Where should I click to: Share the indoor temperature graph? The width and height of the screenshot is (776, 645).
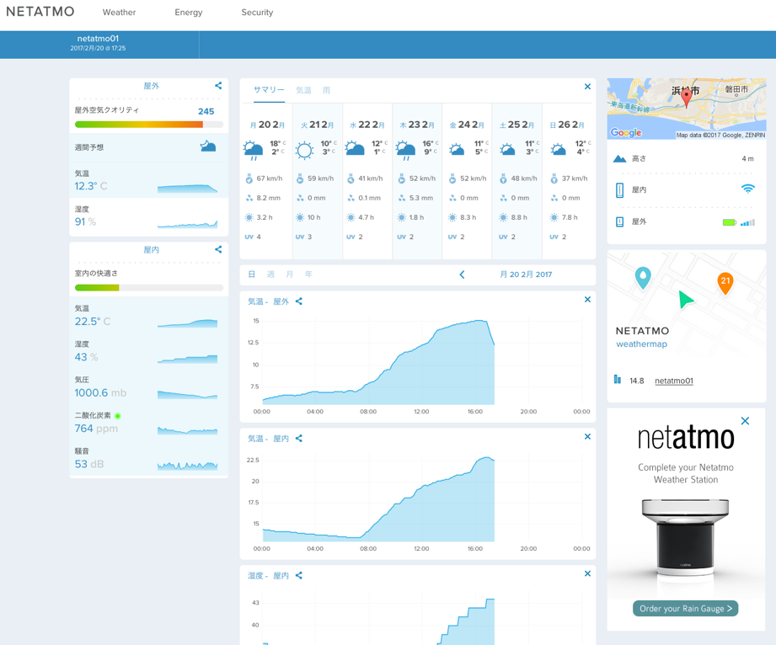(299, 438)
